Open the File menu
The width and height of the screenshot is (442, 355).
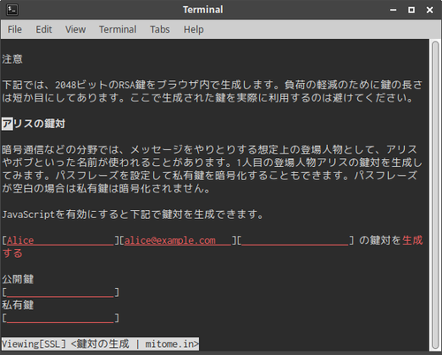tap(14, 29)
